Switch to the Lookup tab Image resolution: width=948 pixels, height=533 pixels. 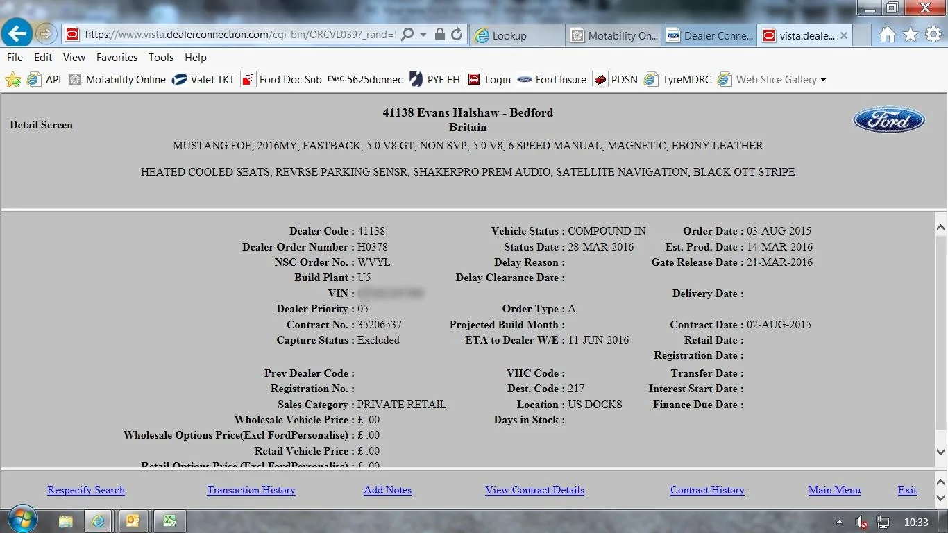click(517, 35)
